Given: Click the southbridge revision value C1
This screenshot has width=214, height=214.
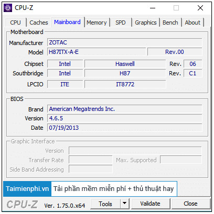Looking at the screenshot, I should (192, 73).
